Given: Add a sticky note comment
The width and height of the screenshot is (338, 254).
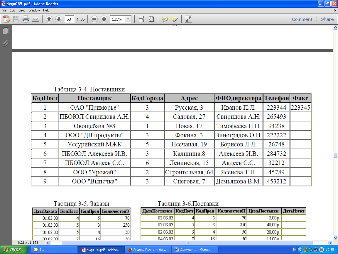Looking at the screenshot, I should tap(165, 19).
